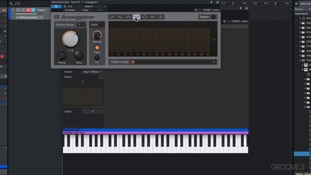Toggle the checkmark in left inspector
This screenshot has height=175, width=311.
pos(5,31)
